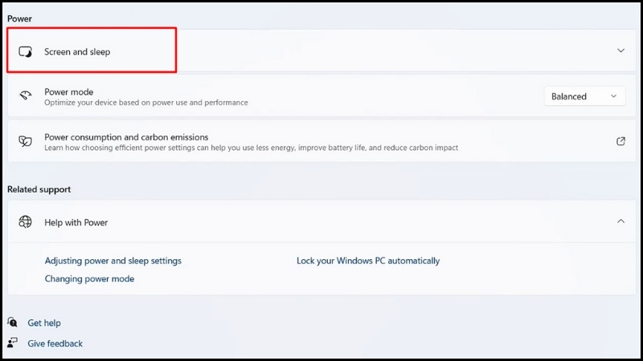The image size is (643, 361).
Task: Click the carbon emissions leaf heart icon
Action: coord(26,141)
